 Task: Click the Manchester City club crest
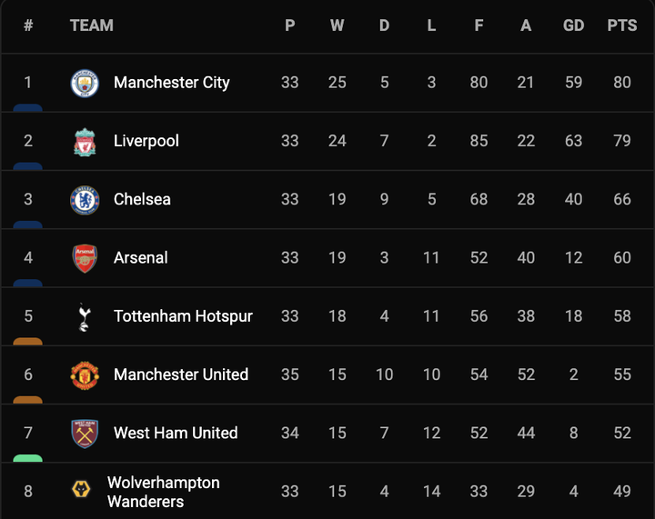(85, 83)
